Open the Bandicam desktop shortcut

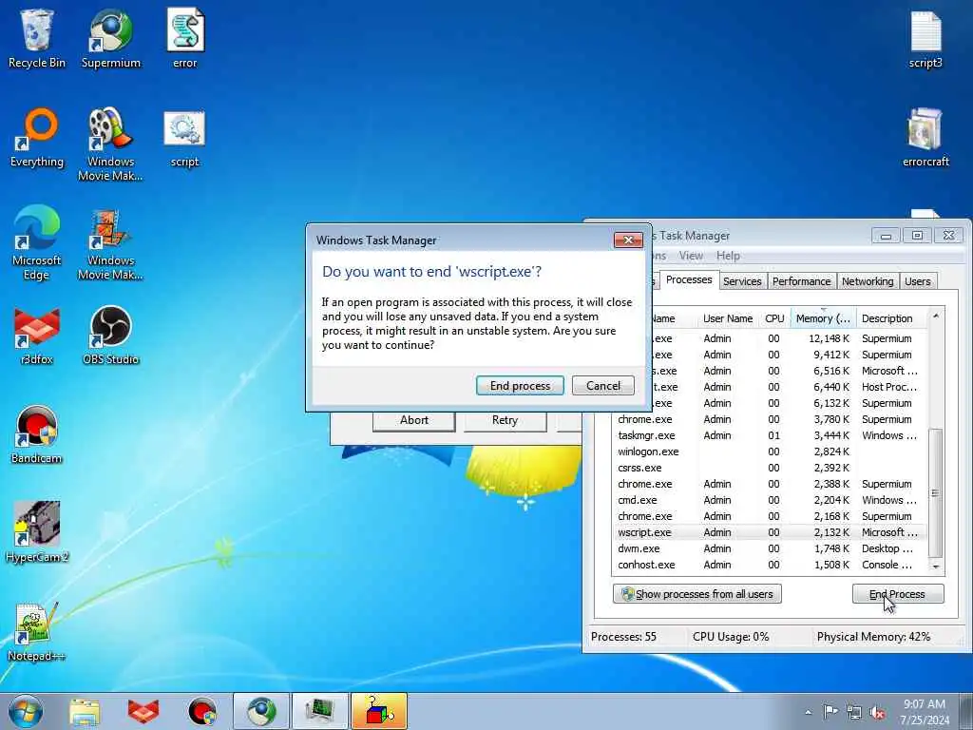click(x=37, y=434)
